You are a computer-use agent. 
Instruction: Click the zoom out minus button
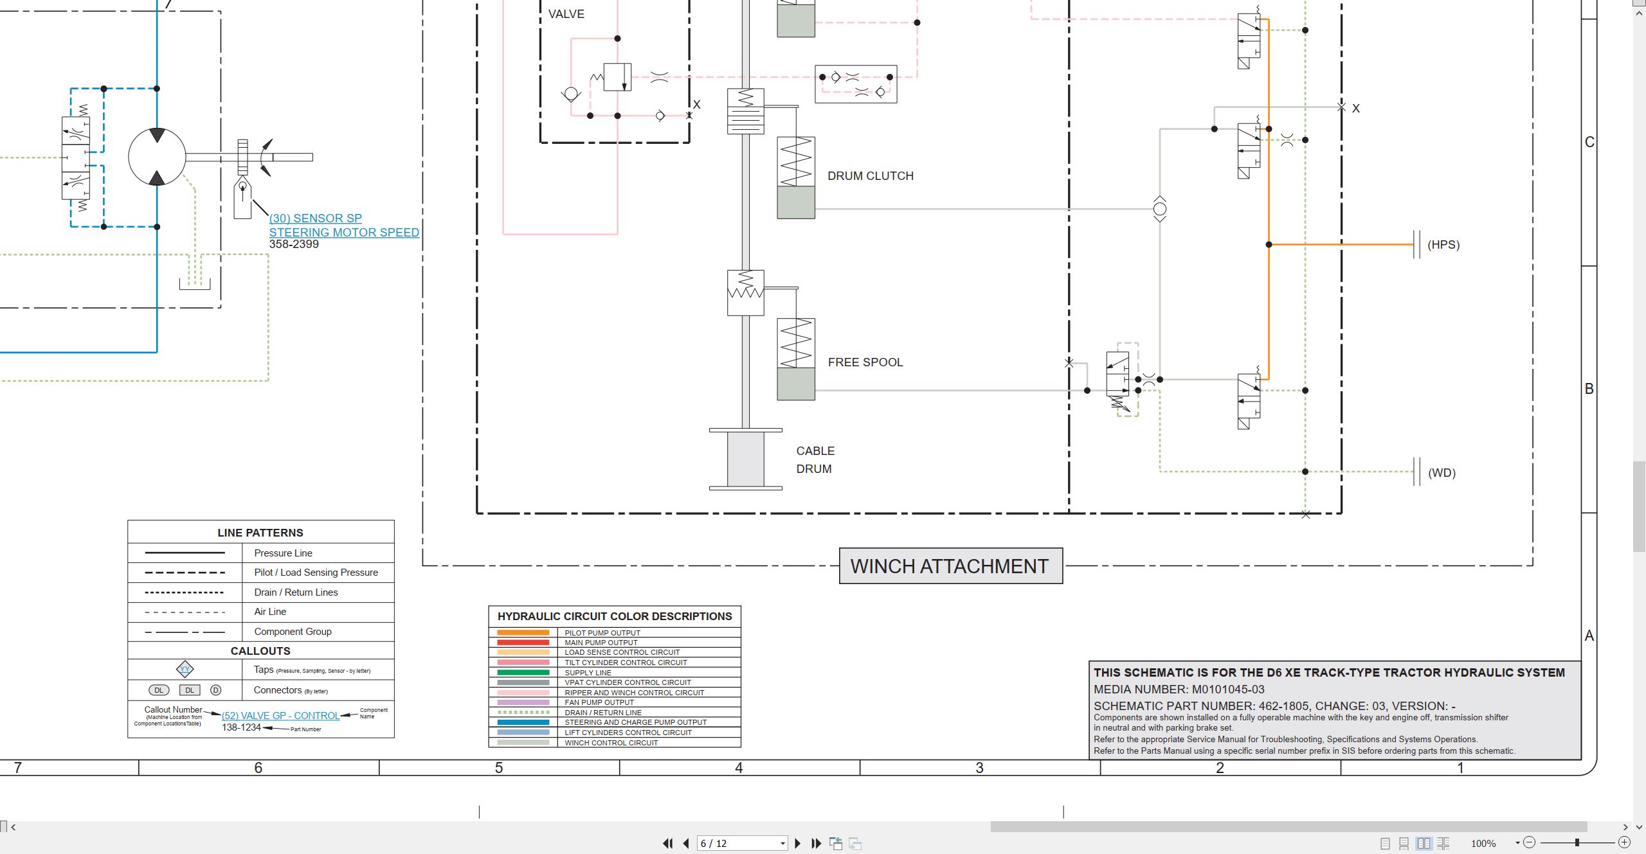(x=1530, y=842)
